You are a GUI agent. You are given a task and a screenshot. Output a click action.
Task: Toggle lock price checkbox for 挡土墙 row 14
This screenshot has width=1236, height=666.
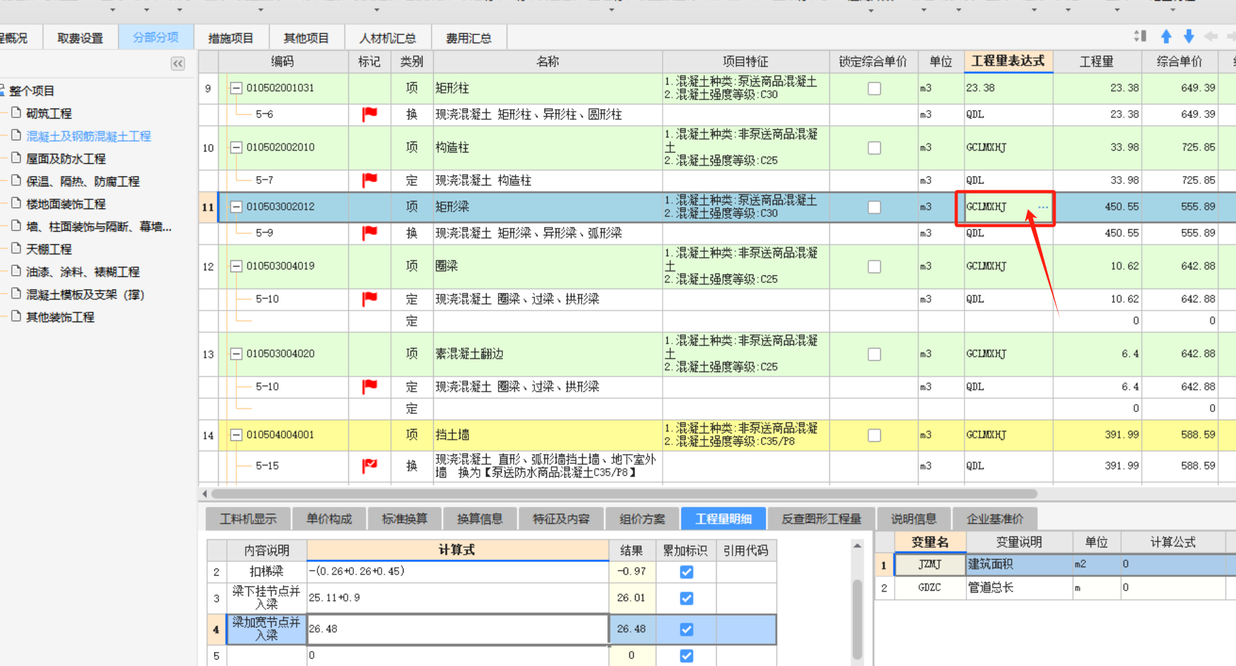pyautogui.click(x=874, y=435)
